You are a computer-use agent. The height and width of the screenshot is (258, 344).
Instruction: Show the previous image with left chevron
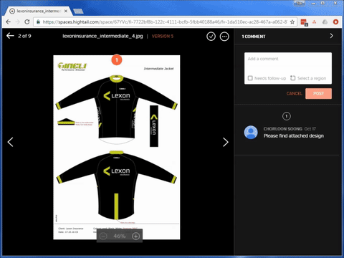pyautogui.click(x=10, y=142)
